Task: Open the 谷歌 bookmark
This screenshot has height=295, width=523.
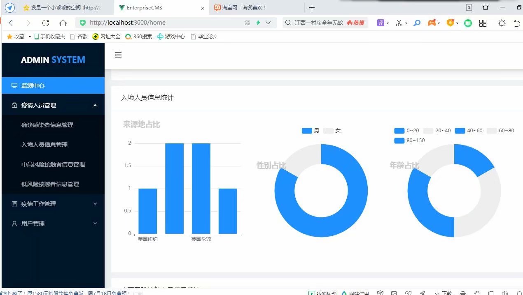Action: click(79, 37)
